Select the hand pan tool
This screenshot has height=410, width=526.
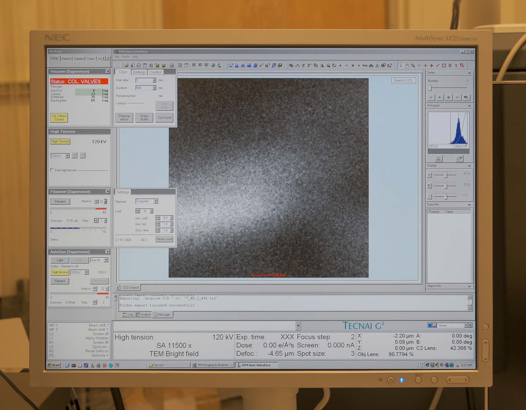click(407, 66)
